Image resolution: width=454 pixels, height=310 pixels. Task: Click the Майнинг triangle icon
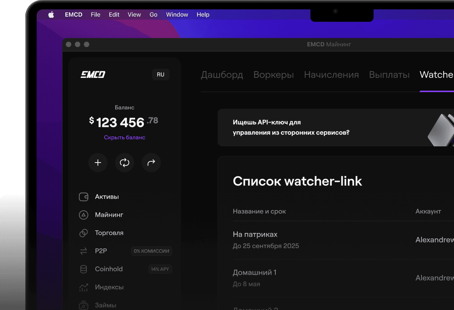point(84,215)
